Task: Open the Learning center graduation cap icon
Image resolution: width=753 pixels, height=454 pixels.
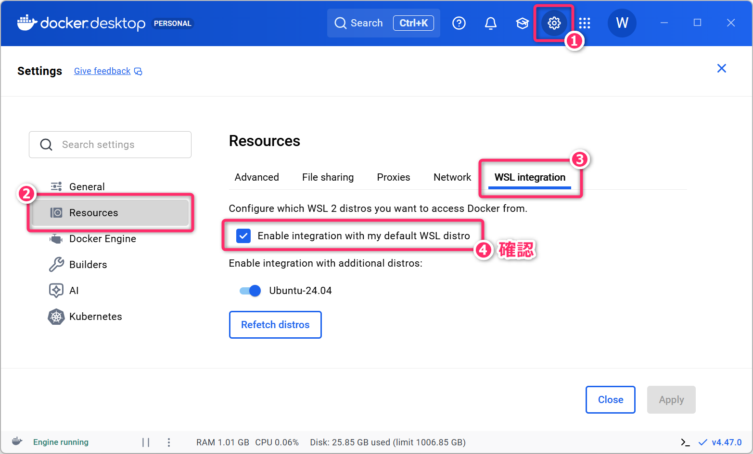Action: (x=522, y=23)
